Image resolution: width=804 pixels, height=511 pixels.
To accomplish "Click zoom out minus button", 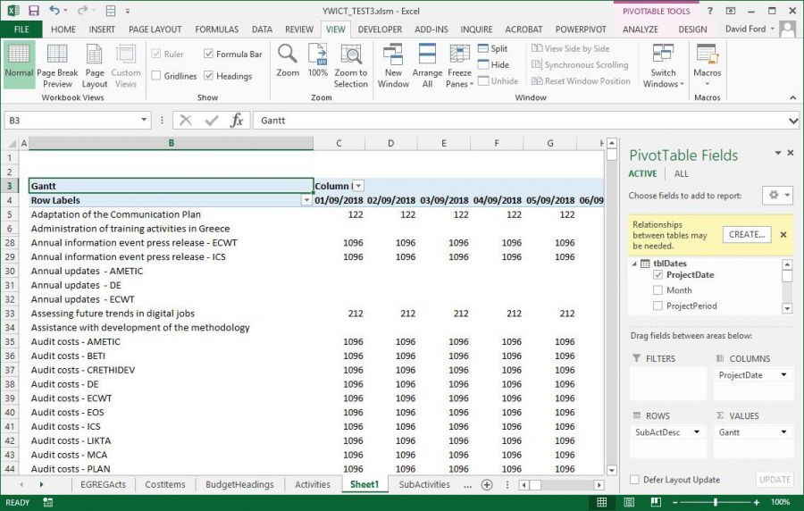I will pos(675,502).
